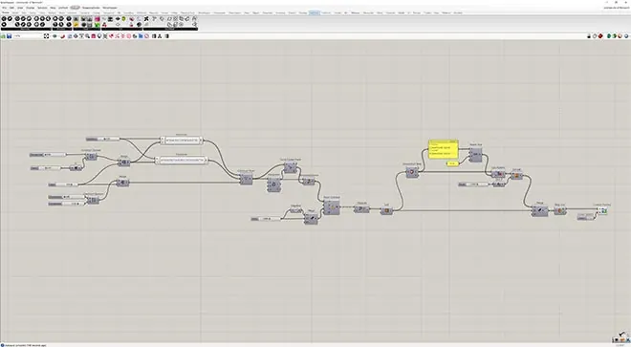Toggle green preview selected-only icon
Screen dimensions: 631x347
click(x=609, y=36)
